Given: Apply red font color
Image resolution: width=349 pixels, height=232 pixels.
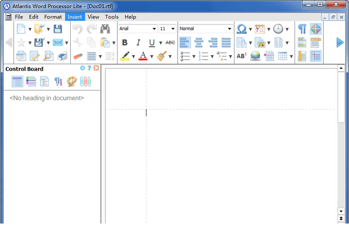Looking at the screenshot, I should tap(143, 56).
